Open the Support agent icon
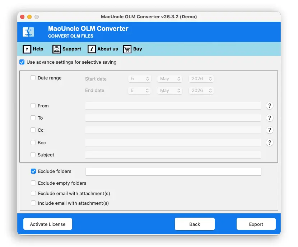Image resolution: width=298 pixels, height=247 pixels. [56, 49]
